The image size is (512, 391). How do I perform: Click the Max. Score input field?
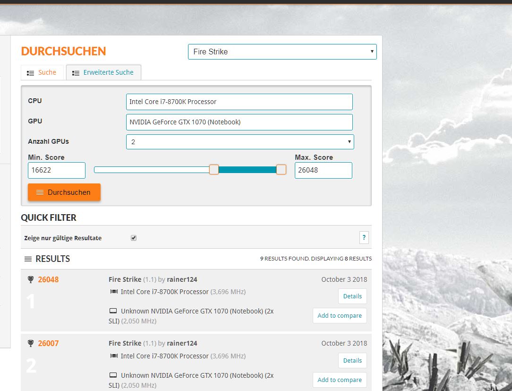point(323,170)
